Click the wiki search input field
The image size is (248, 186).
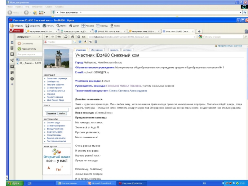click(56, 109)
